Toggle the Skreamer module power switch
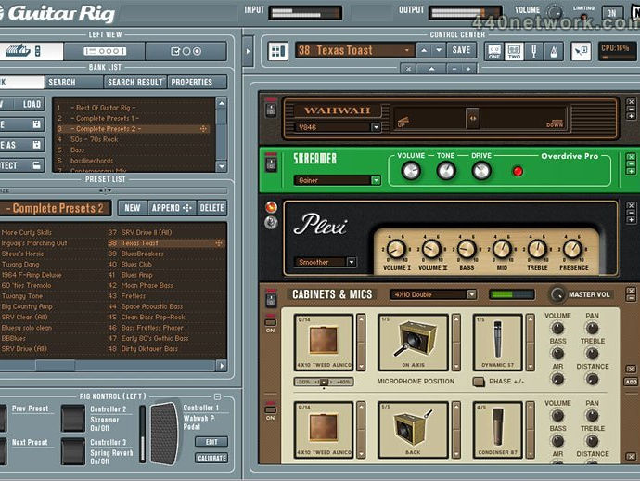Image resolution: width=640 pixels, height=481 pixels. click(271, 164)
